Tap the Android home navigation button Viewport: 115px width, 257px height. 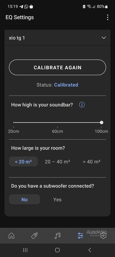[57, 250]
